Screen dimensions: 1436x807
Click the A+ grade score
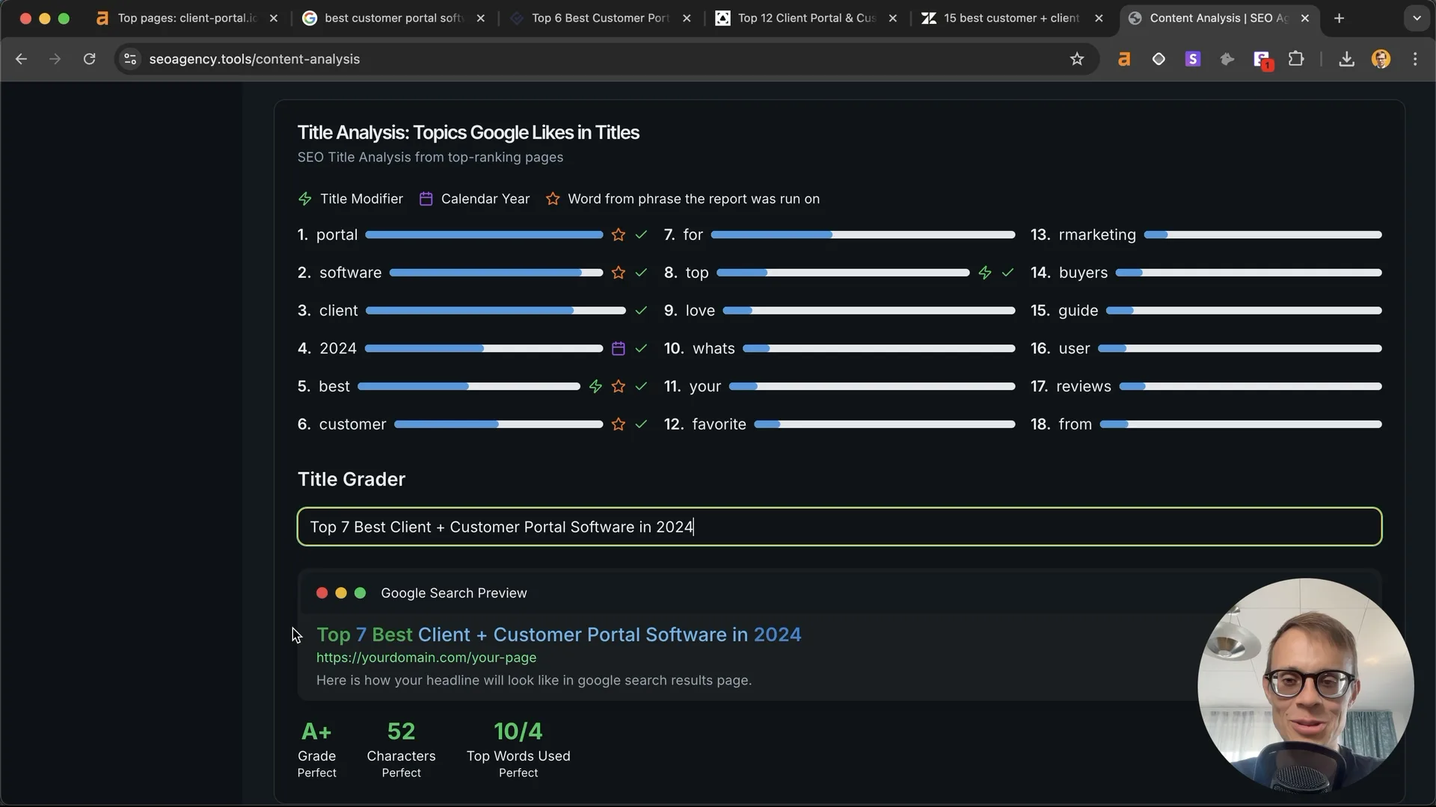[316, 732]
